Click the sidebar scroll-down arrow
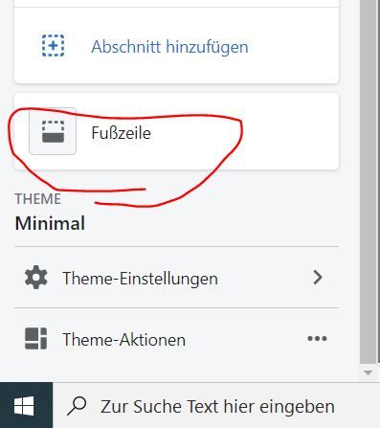380x428 pixels. (x=368, y=372)
